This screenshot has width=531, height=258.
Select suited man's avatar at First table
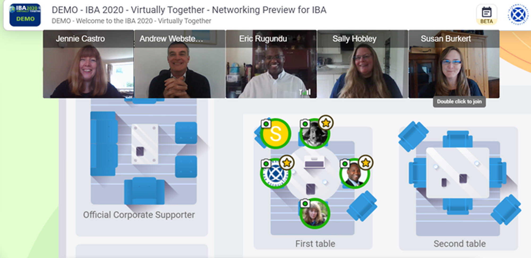point(355,174)
